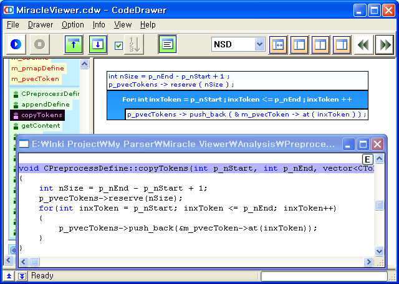The image size is (399, 284).
Task: Select m_pmapDefine in the member list
Action: click(x=37, y=69)
